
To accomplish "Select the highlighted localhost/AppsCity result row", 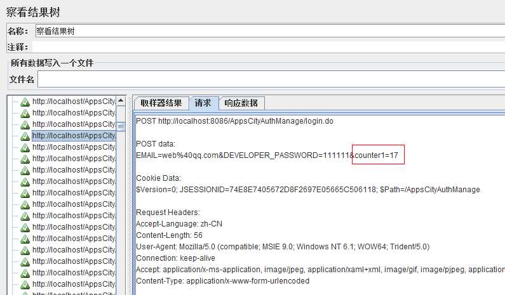I will (x=74, y=136).
